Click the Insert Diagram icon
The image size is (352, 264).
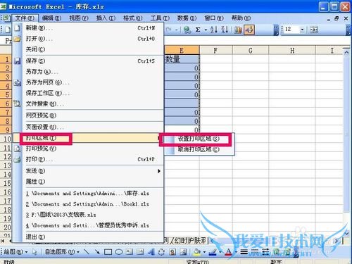tap(161, 252)
